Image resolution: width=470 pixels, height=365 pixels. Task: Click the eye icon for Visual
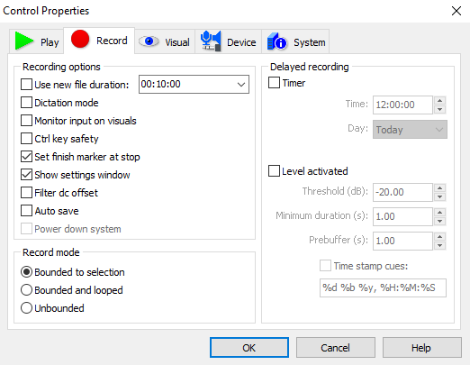pos(149,41)
